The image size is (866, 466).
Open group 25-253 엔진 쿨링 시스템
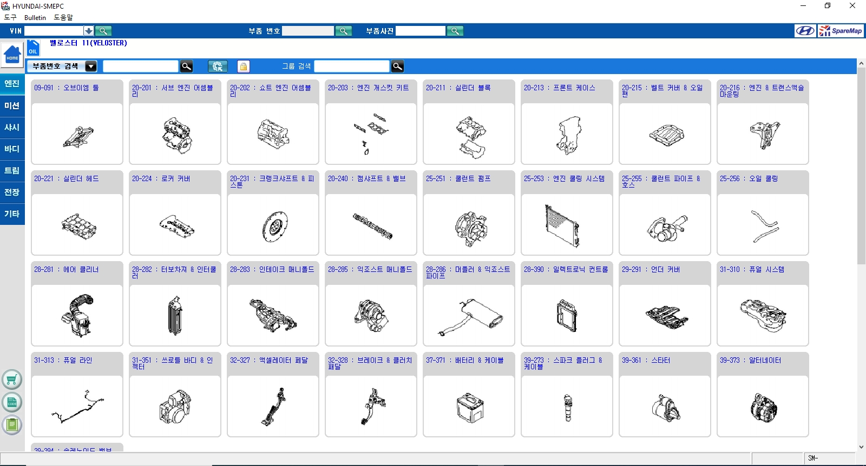567,213
